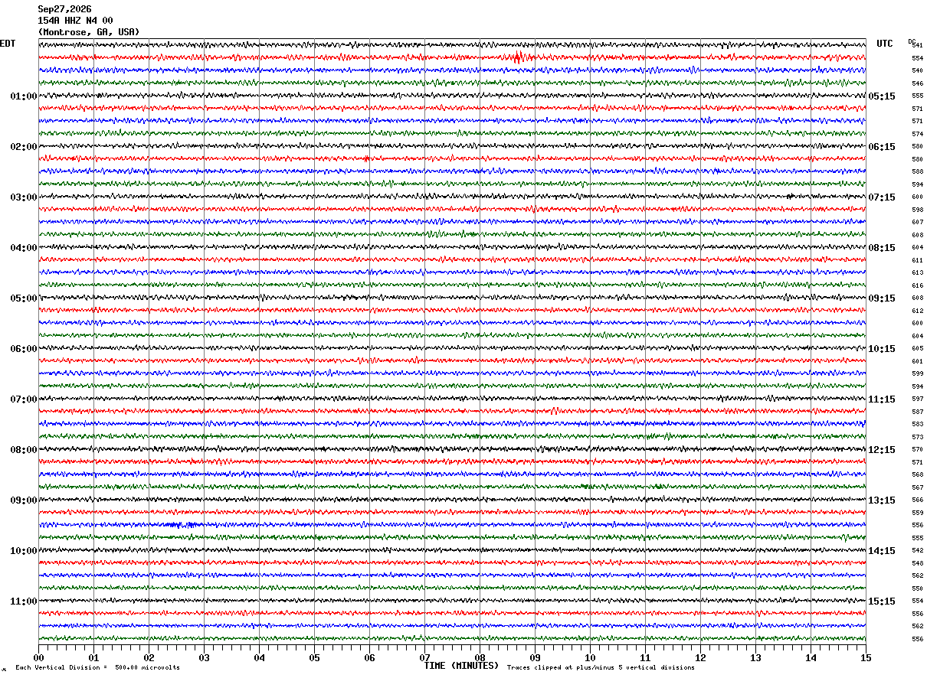Click the (Montrose, GA, USA) location text
The height and width of the screenshot is (678, 927).
pyautogui.click(x=89, y=32)
